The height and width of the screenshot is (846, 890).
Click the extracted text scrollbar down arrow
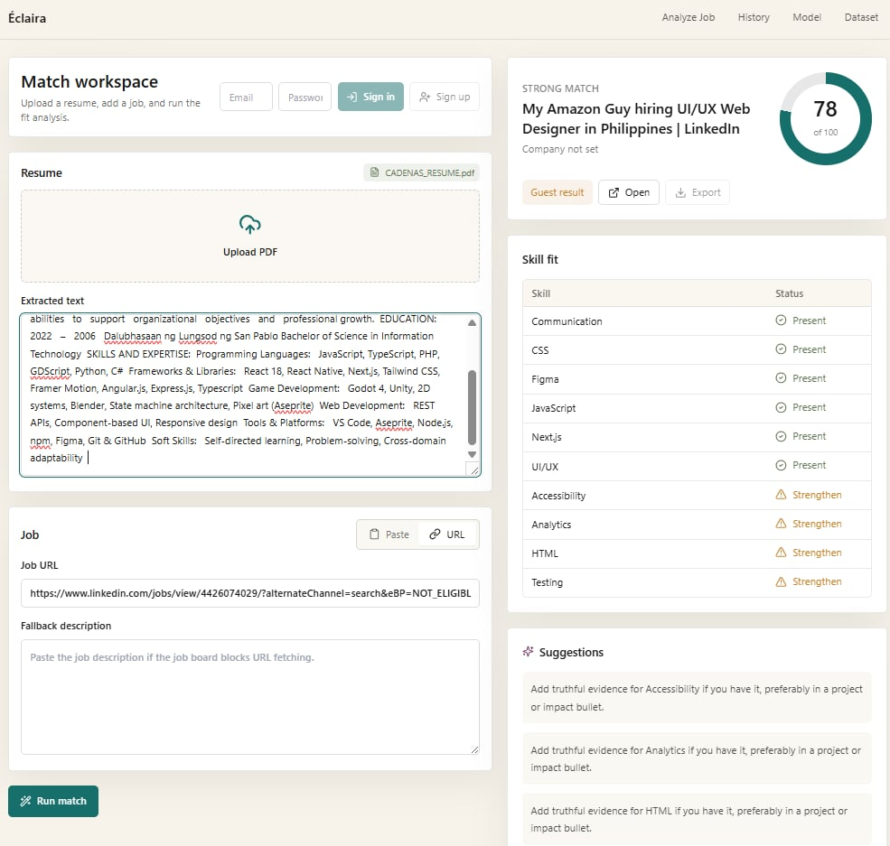pyautogui.click(x=472, y=455)
